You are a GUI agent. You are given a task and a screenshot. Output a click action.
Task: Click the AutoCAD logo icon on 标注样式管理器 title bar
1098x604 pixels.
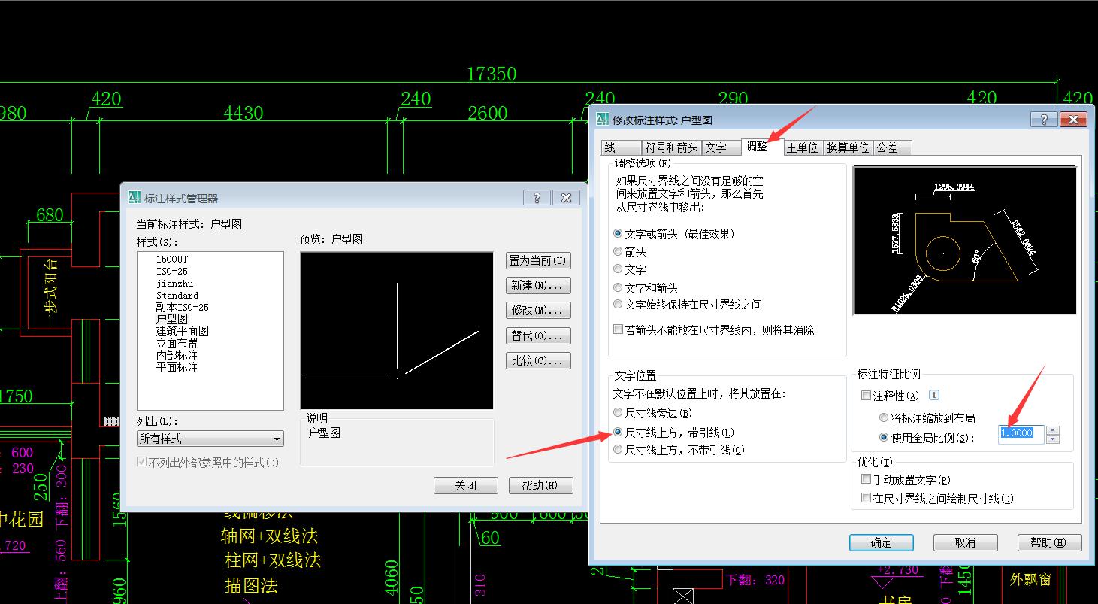point(136,197)
